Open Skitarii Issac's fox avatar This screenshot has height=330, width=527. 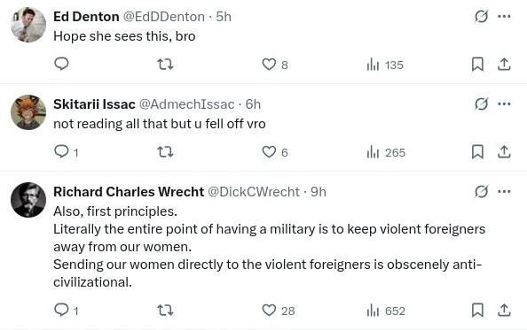pos(28,112)
